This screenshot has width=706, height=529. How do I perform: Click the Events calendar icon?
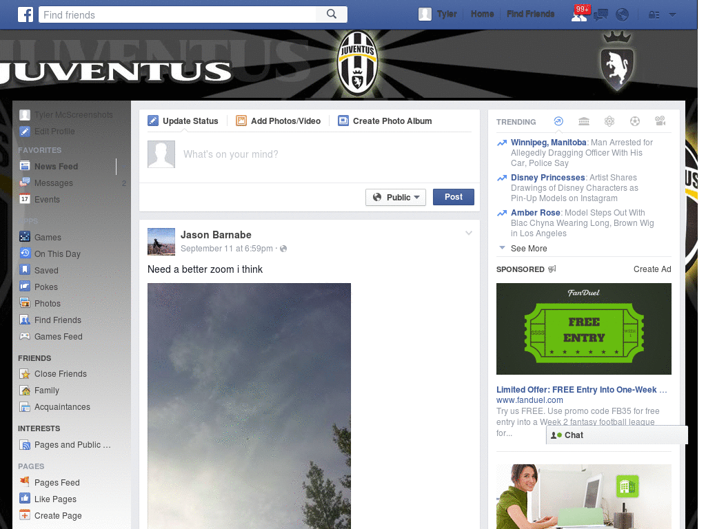(x=25, y=199)
